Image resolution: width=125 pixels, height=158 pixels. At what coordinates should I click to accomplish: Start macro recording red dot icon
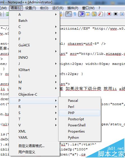[x=109, y=14]
